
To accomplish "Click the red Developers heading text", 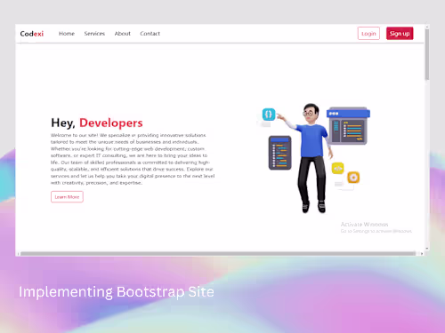I will click(111, 123).
